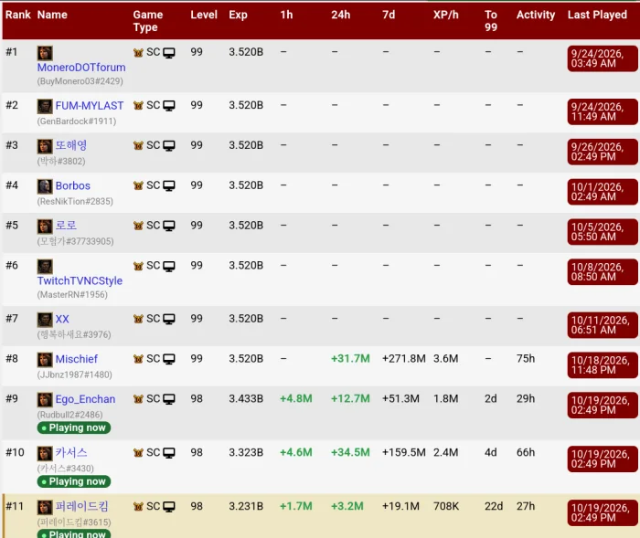The image size is (640, 538).
Task: Open 로로 player profile link
Action: pos(66,225)
